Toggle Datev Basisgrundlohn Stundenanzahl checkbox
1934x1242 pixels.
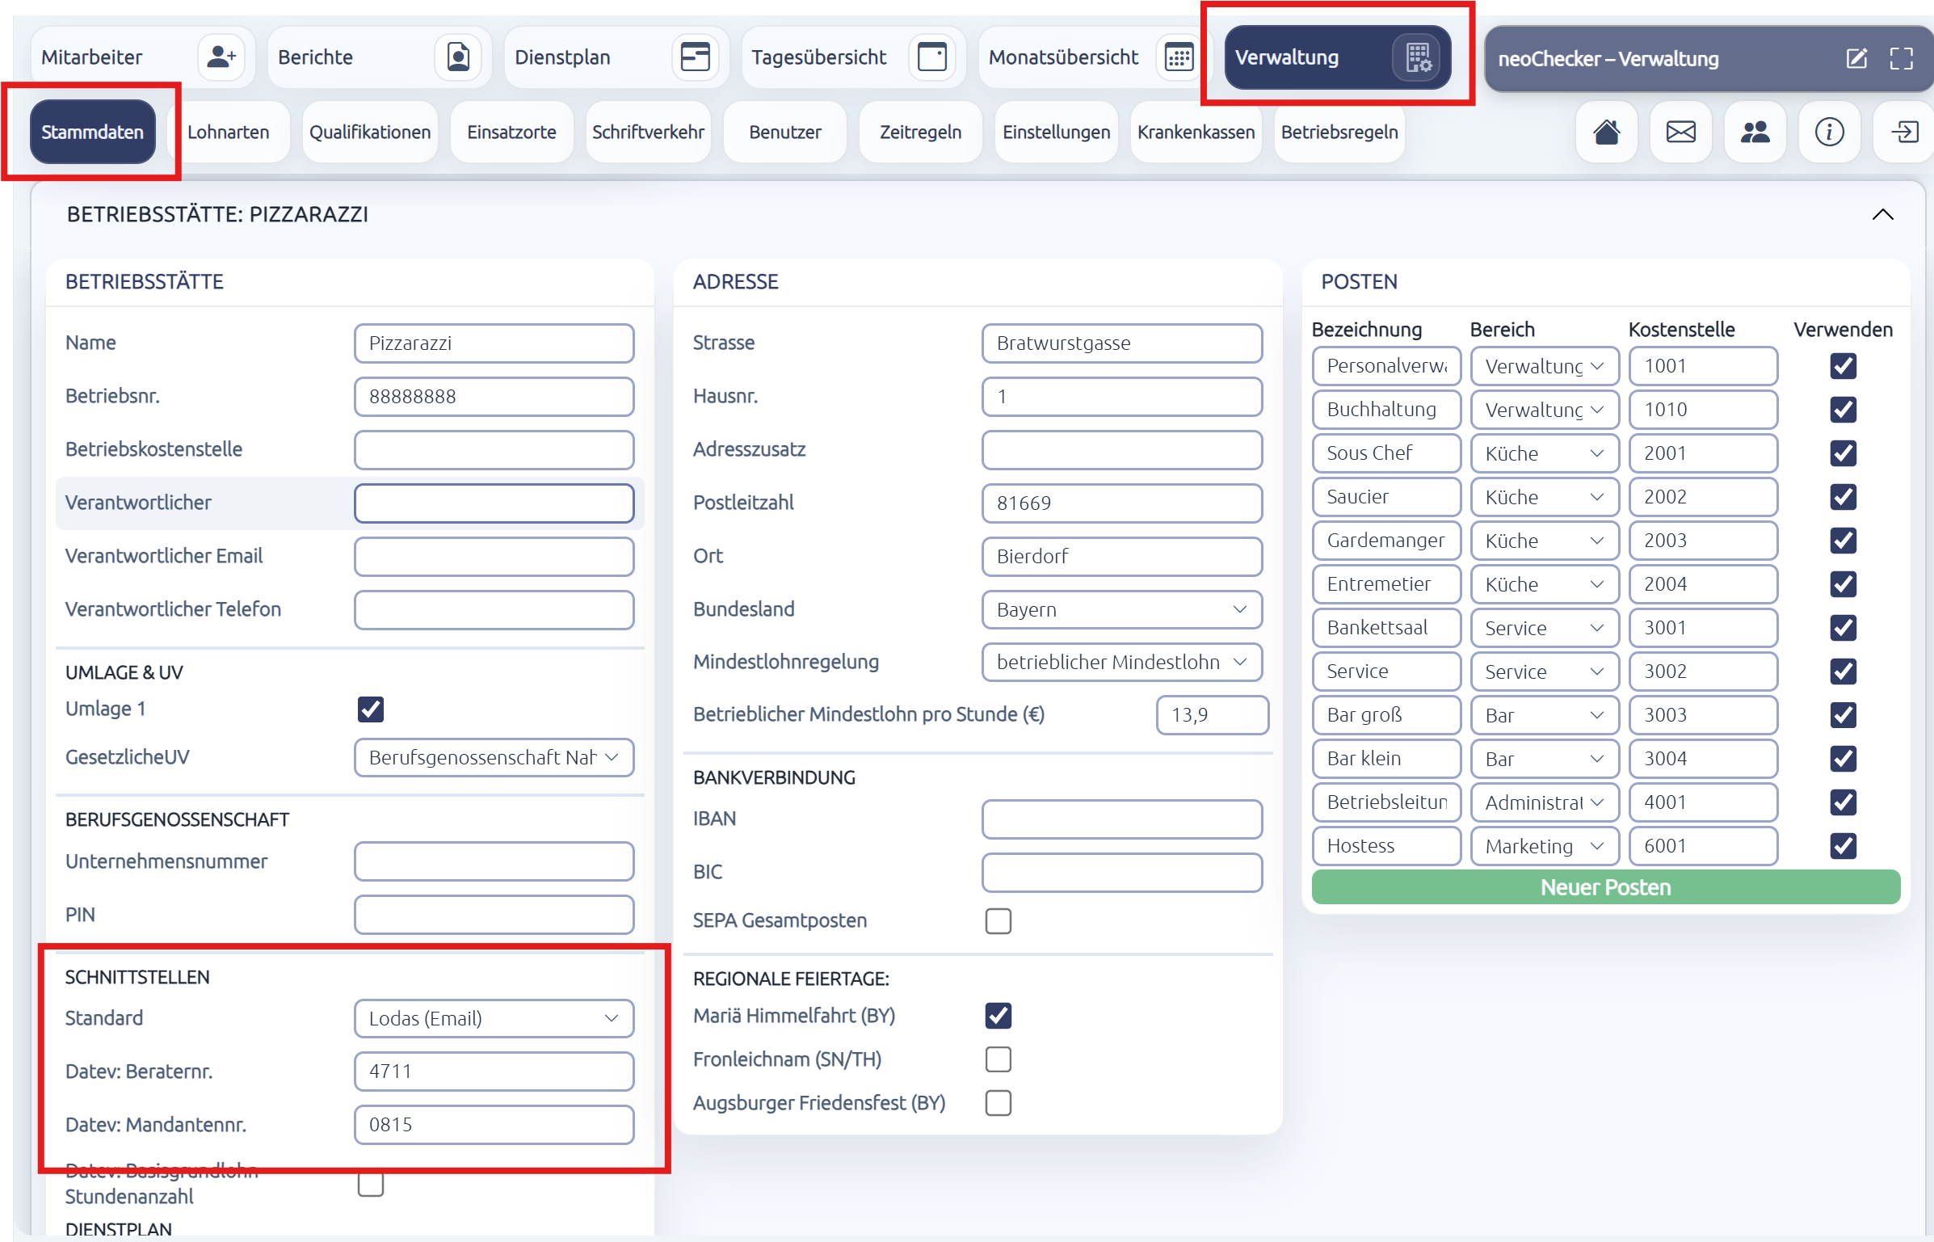pyautogui.click(x=370, y=1184)
